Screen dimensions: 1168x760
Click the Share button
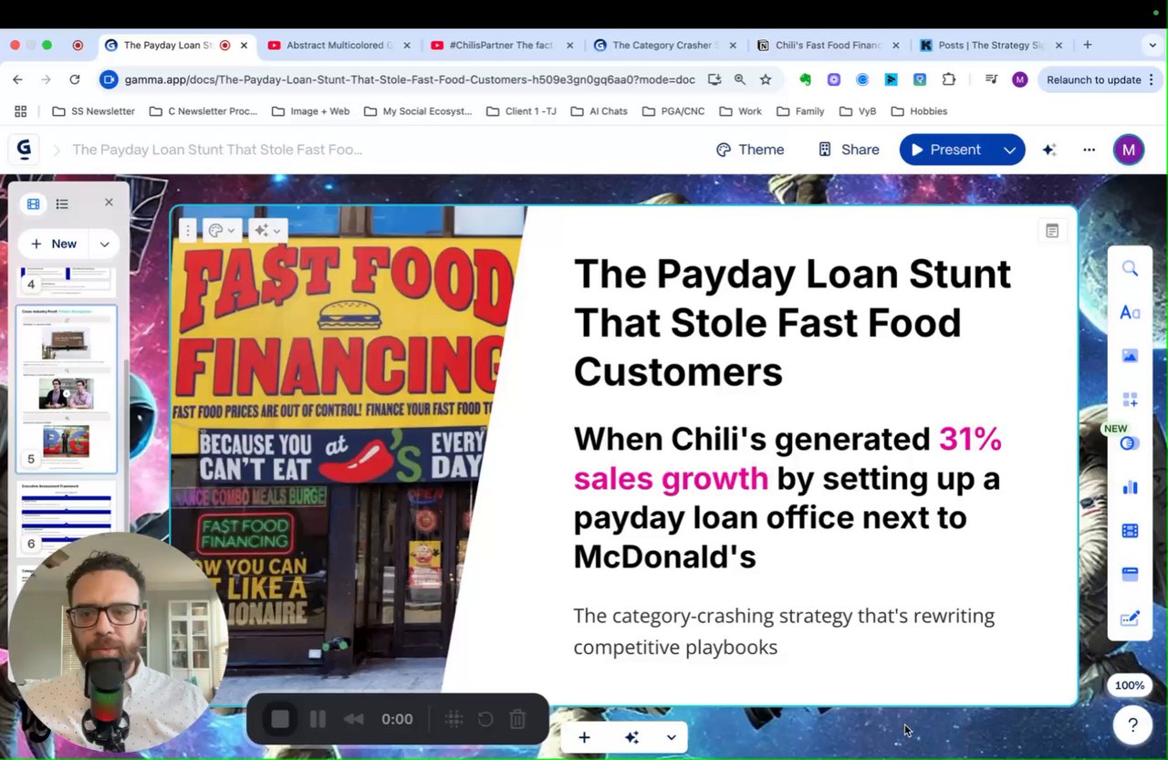coord(849,150)
